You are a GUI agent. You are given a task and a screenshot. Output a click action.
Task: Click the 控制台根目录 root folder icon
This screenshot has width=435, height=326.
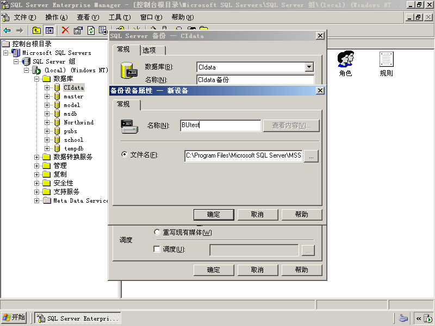(6, 44)
